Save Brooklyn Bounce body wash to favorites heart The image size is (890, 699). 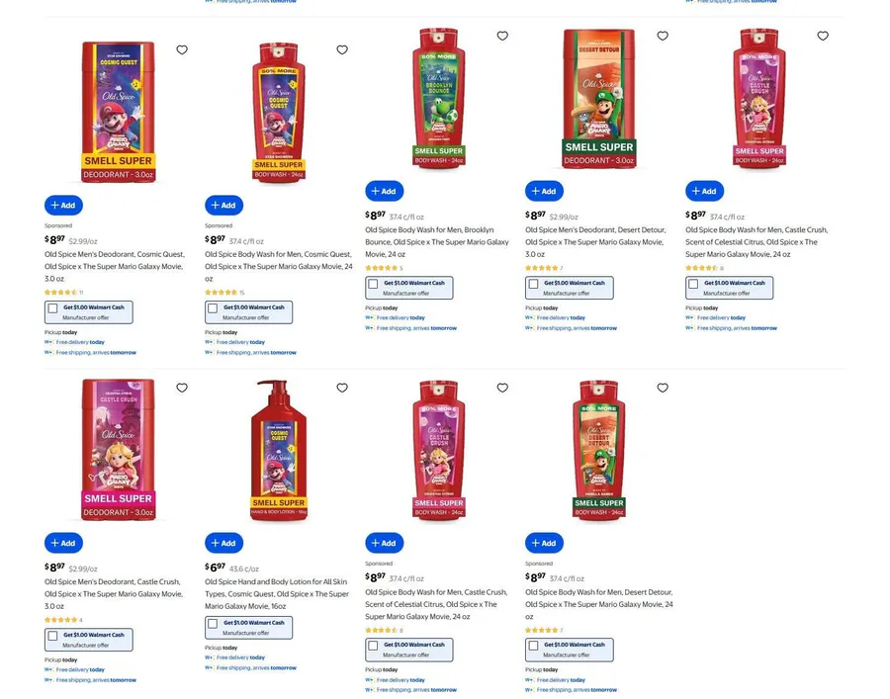tap(502, 37)
